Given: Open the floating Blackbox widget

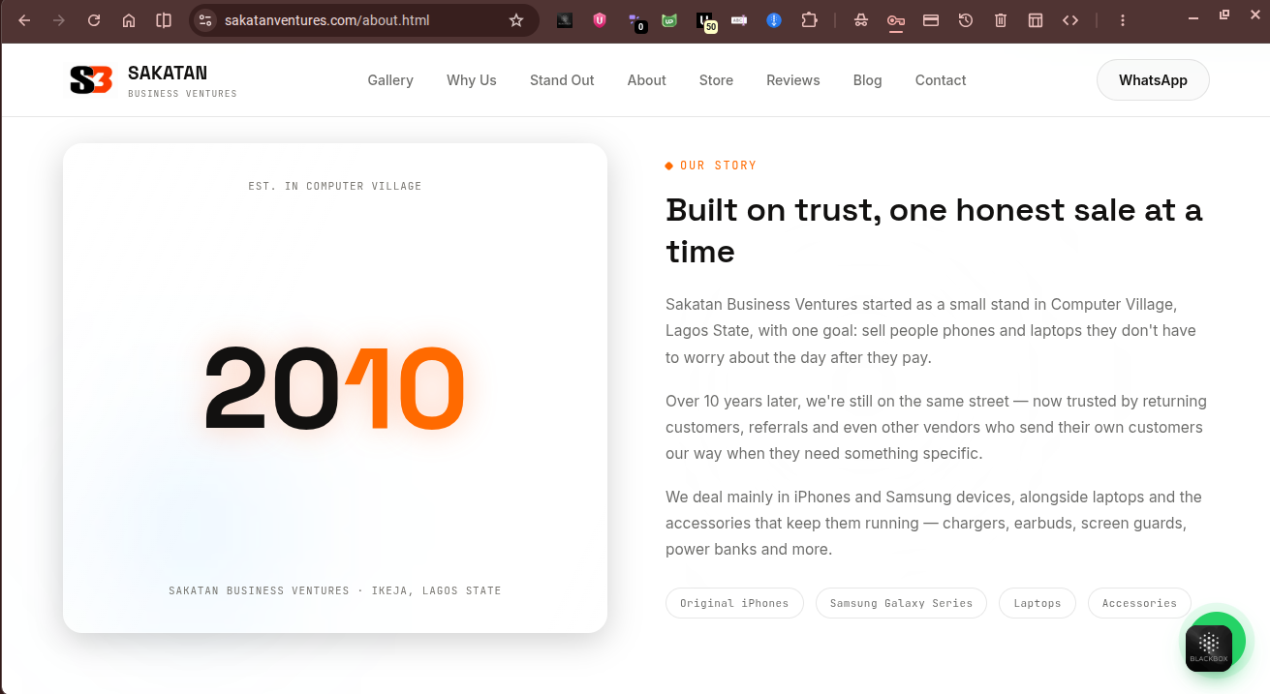Looking at the screenshot, I should coord(1209,648).
